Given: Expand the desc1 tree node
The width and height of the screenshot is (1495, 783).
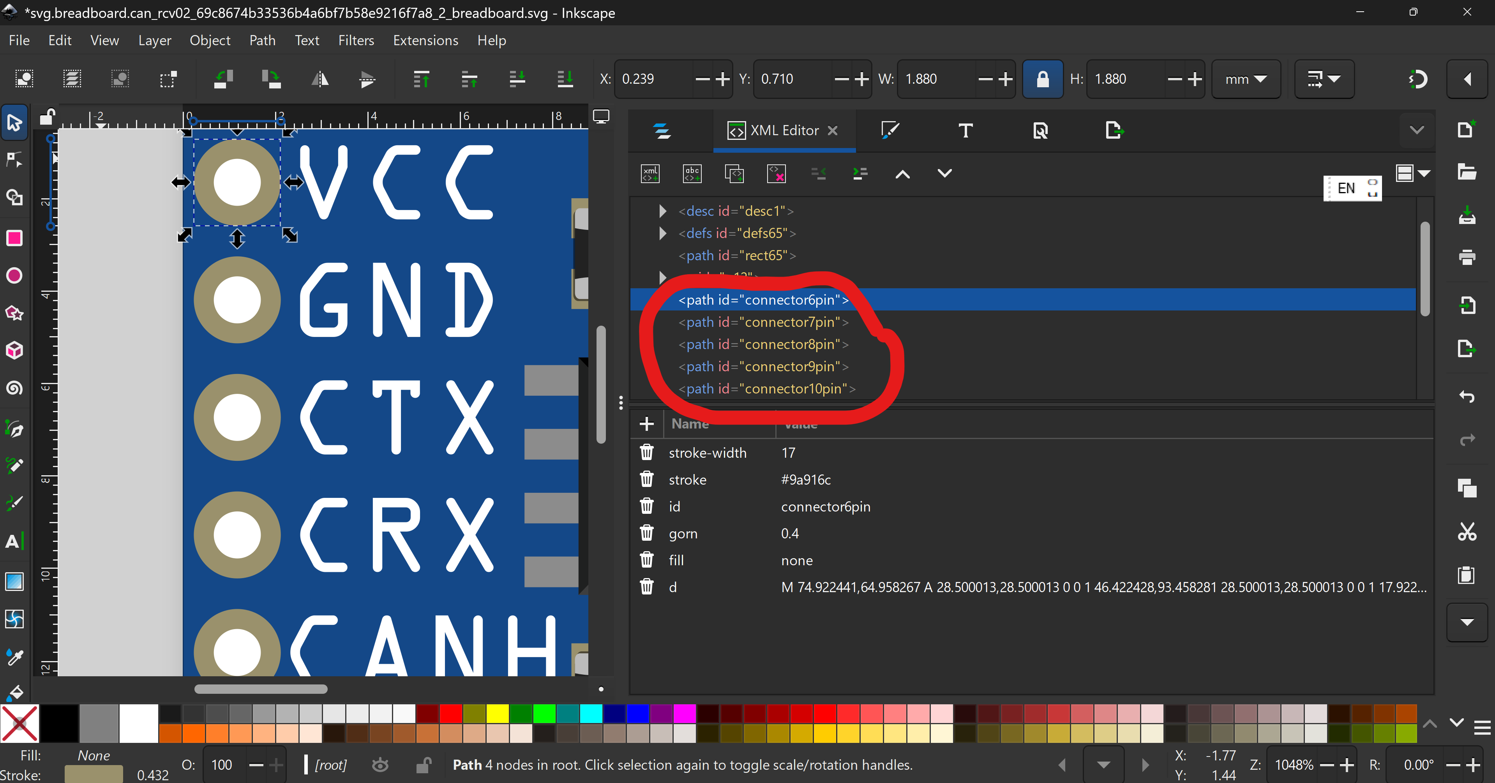Looking at the screenshot, I should (x=662, y=211).
